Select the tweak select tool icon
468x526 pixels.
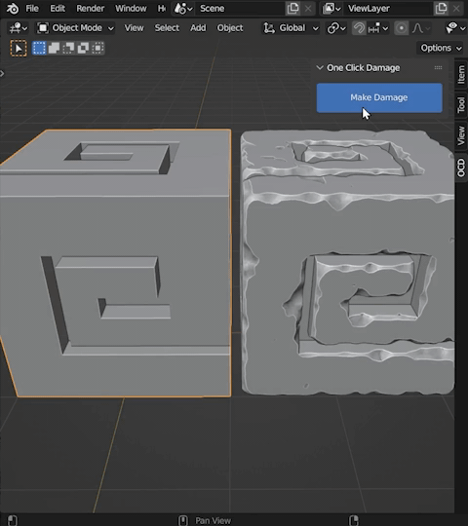point(19,49)
